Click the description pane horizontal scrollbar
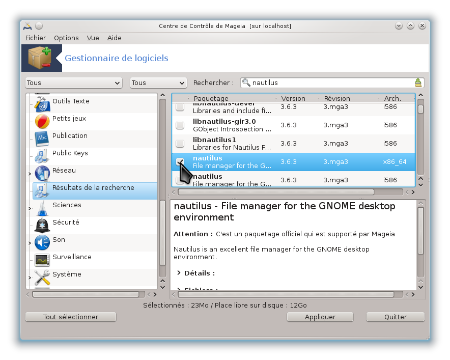 tap(286, 294)
